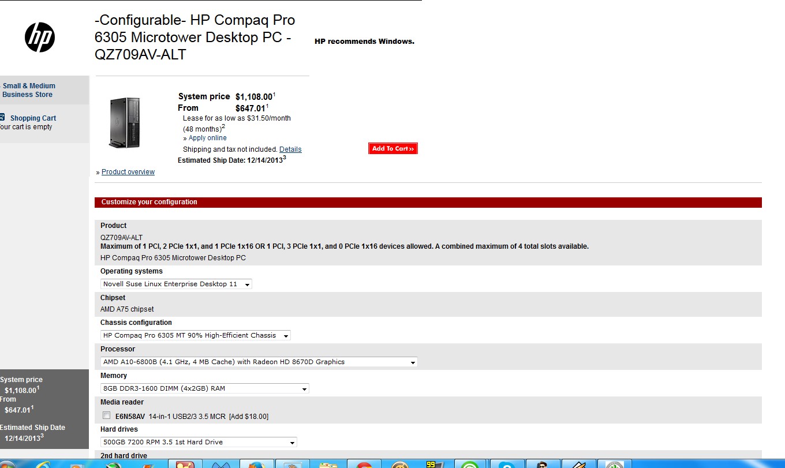Open the Hard drives dropdown
Image resolution: width=785 pixels, height=468 pixels.
(199, 442)
